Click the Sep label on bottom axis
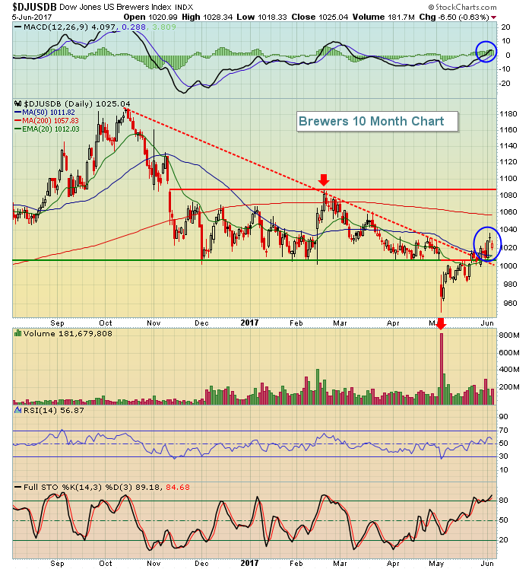The image size is (532, 569). coord(57,563)
